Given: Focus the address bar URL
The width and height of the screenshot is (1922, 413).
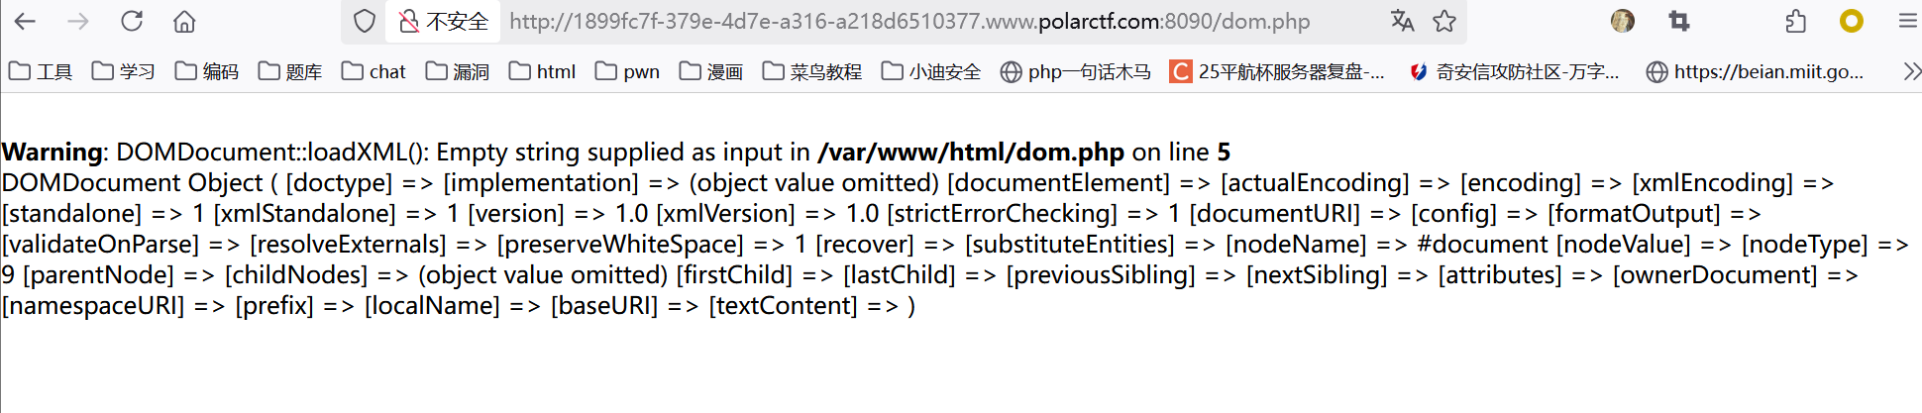Looking at the screenshot, I should tap(908, 21).
